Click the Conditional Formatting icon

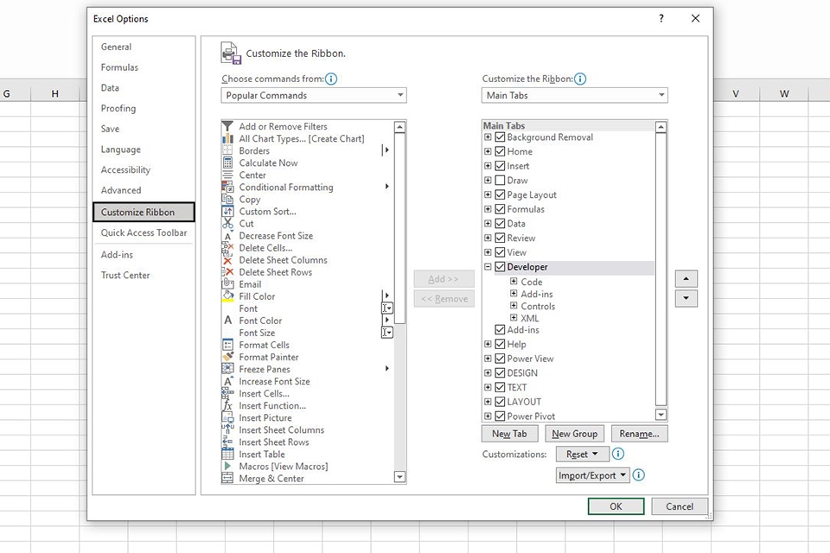(227, 188)
